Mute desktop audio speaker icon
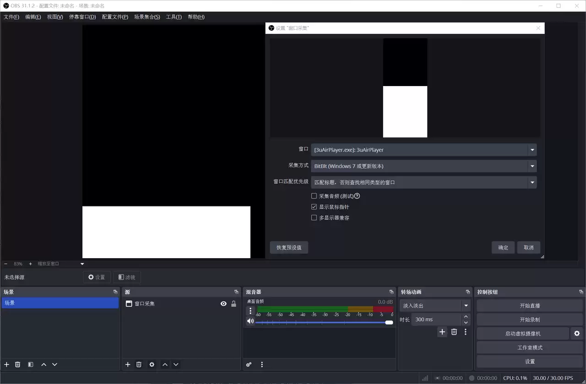The width and height of the screenshot is (586, 384). point(250,321)
